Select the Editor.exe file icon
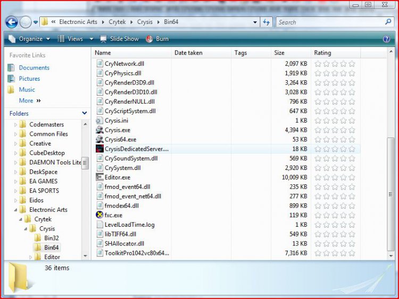Viewport: 399px width, 299px height. 99,177
